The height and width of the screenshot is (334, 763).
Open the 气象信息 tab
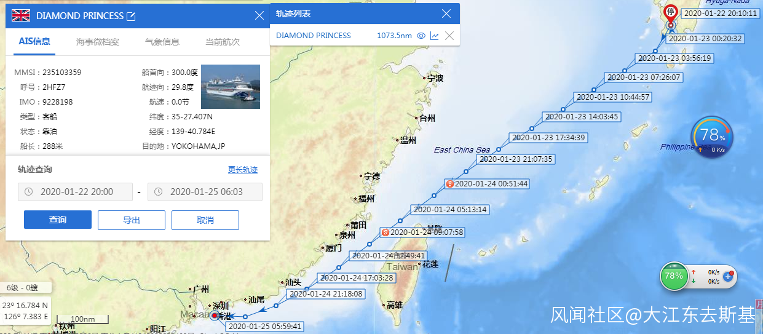point(162,42)
